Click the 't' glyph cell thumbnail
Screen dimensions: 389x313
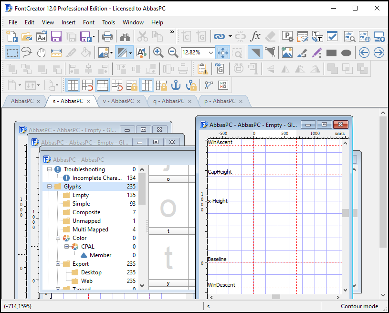click(x=168, y=257)
